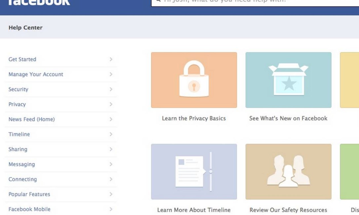Open See What's New on Facebook link

pos(288,119)
